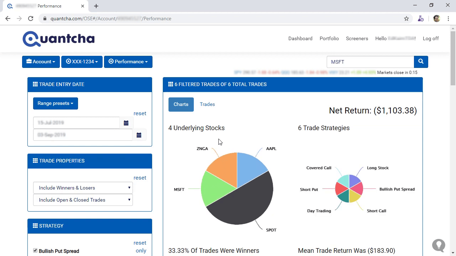
Task: Toggle Bullish Put Spread strategy checkbox
Action: coord(35,251)
